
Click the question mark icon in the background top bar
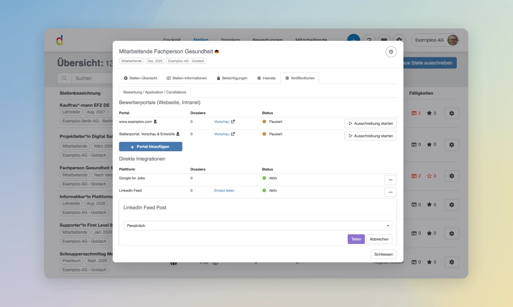[369, 40]
